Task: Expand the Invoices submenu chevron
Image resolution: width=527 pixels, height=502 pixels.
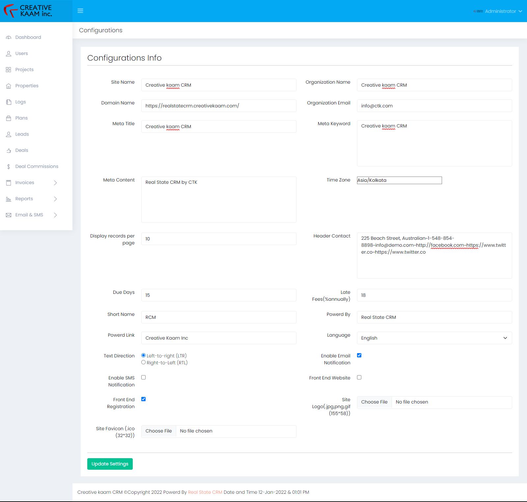Action: point(55,183)
